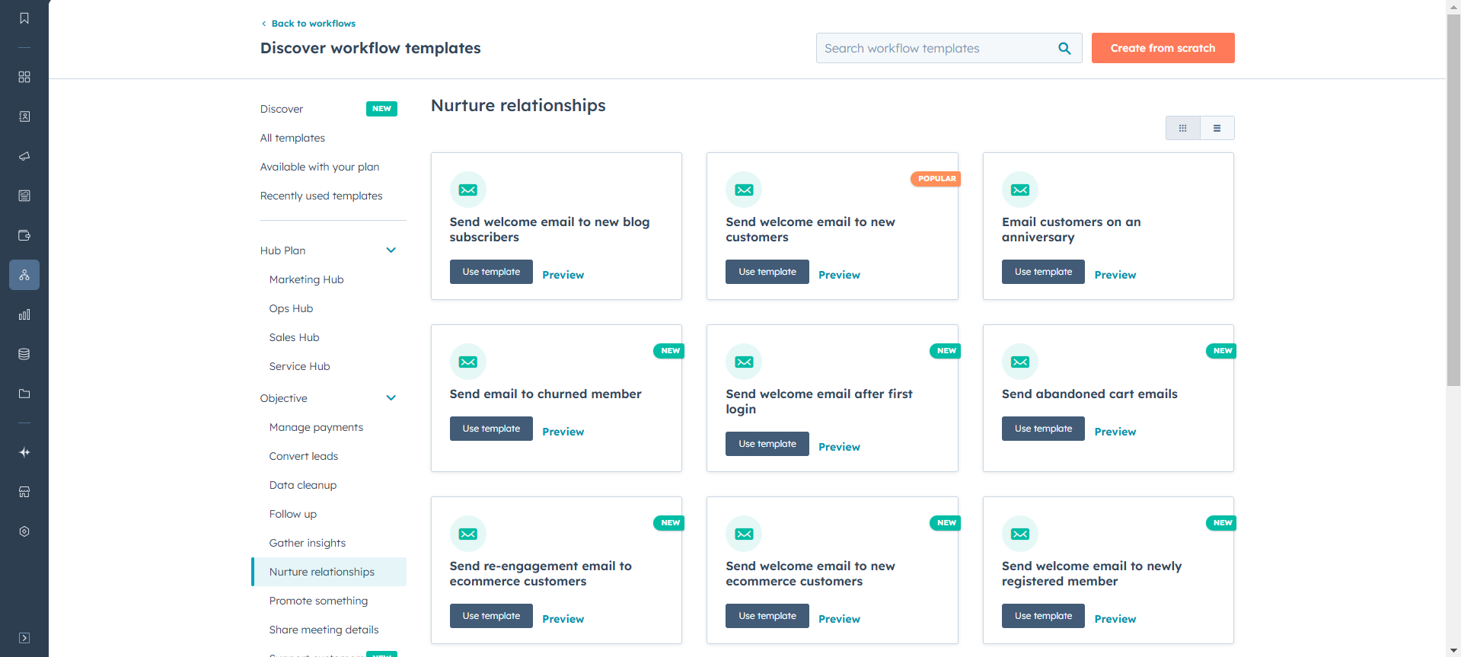
Task: Preview Send email to churned member template
Action: (x=563, y=432)
